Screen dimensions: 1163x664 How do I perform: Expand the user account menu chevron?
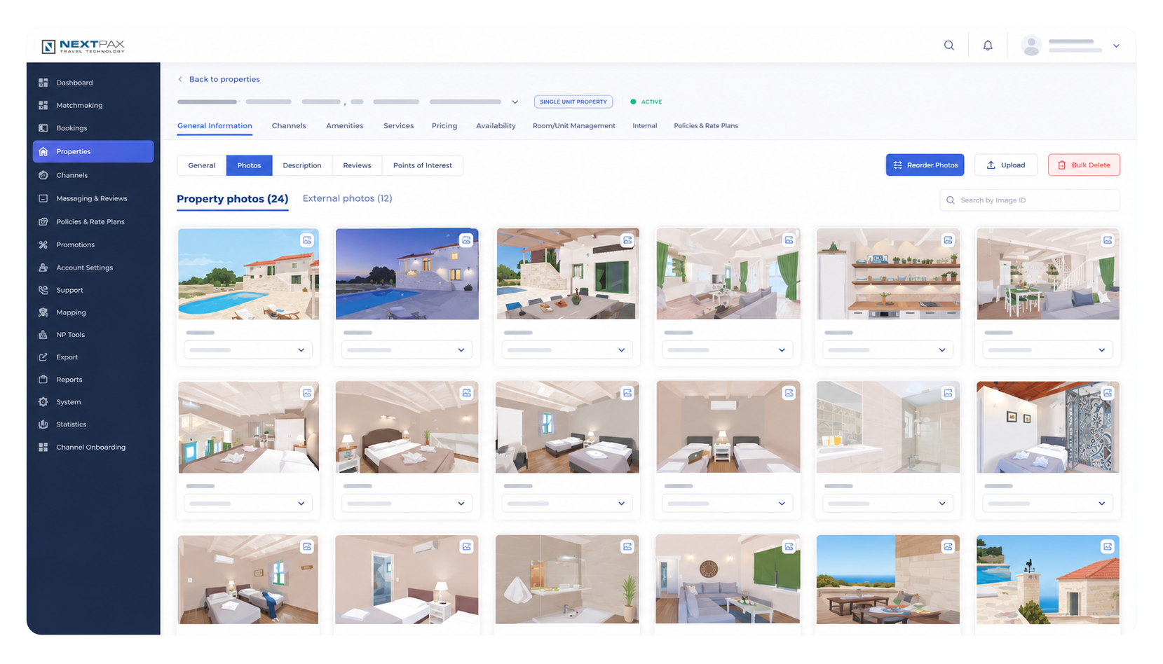(x=1116, y=46)
